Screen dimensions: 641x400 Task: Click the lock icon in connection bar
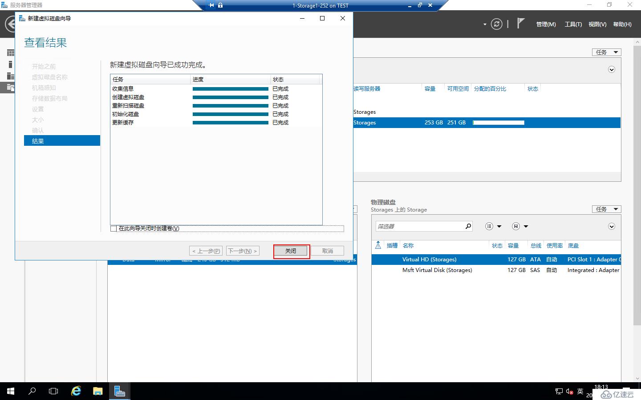pos(220,5)
